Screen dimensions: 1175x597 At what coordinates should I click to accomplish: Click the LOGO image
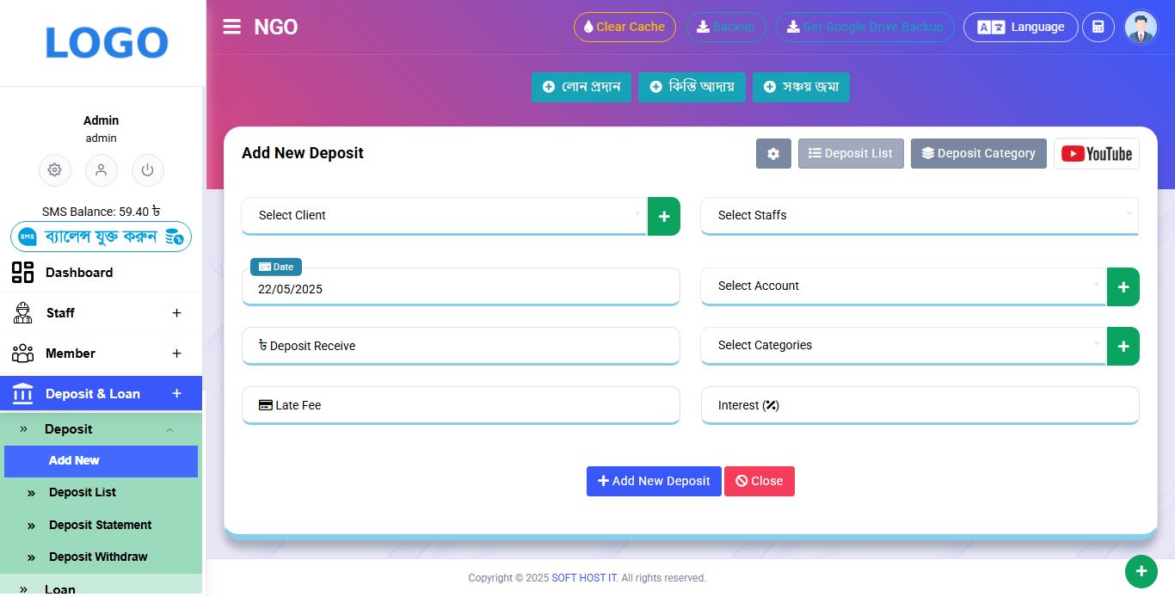point(106,43)
